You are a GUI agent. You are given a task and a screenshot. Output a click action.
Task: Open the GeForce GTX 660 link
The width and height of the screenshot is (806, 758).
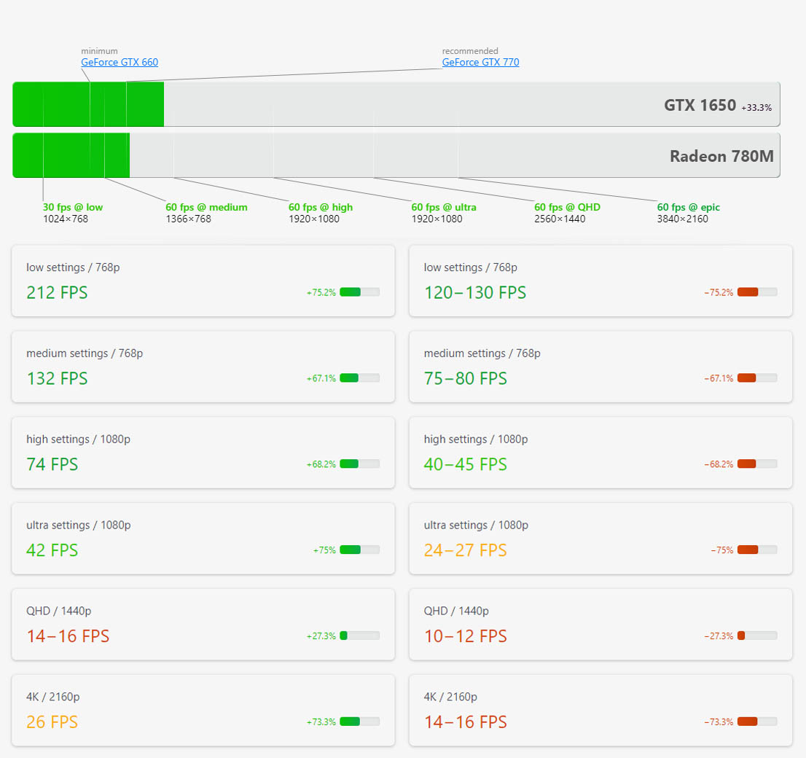click(119, 62)
